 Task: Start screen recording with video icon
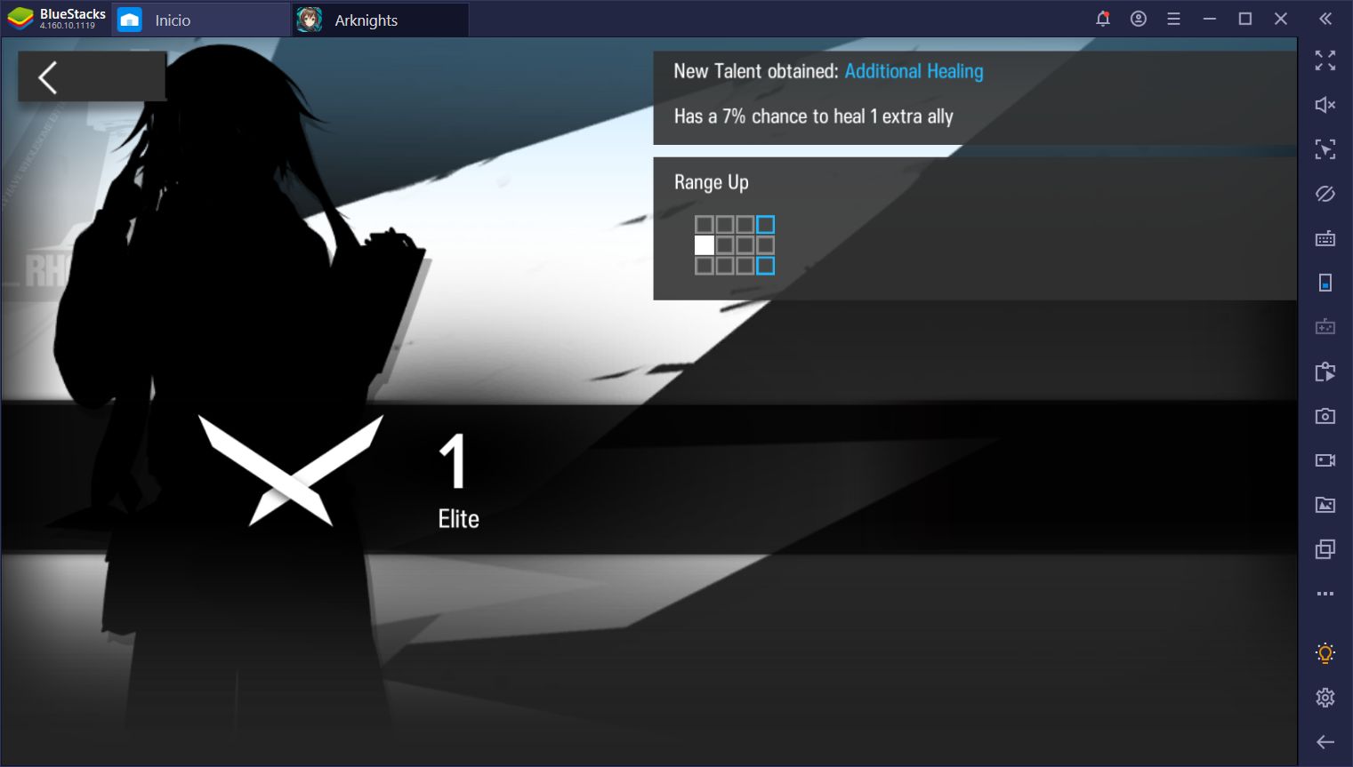(1325, 460)
